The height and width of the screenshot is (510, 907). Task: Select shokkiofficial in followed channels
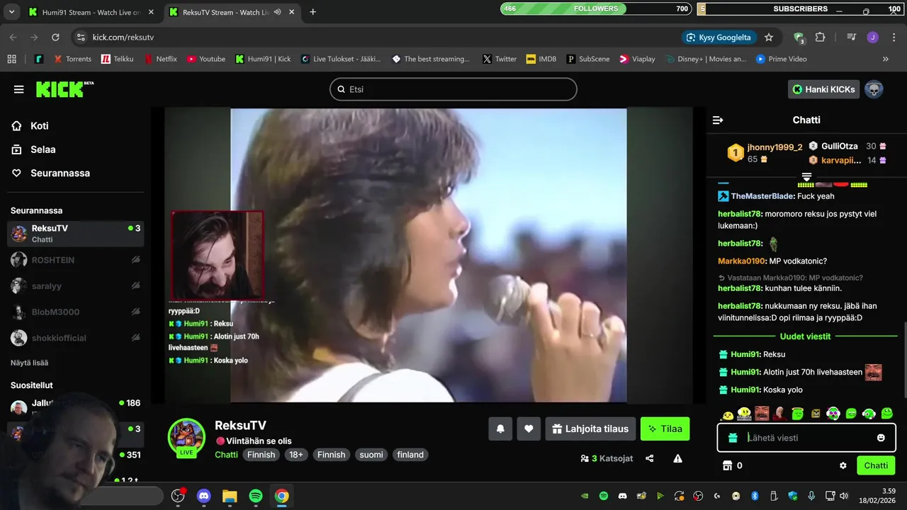pos(75,338)
